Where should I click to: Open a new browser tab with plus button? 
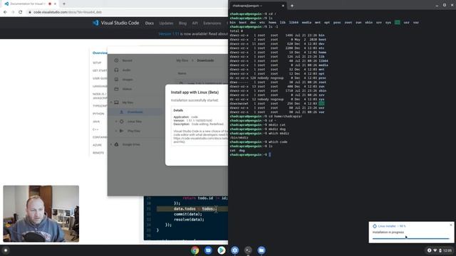click(64, 4)
